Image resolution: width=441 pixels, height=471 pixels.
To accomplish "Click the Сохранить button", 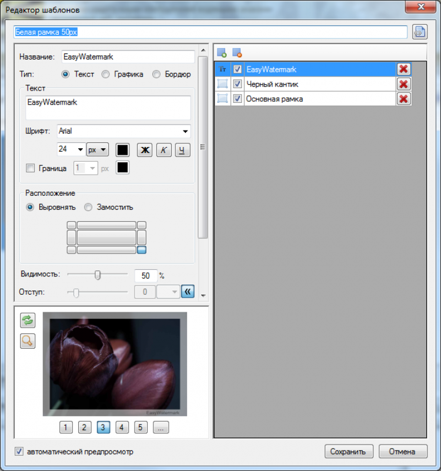I will point(349,452).
